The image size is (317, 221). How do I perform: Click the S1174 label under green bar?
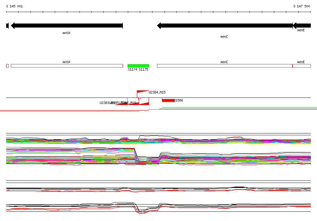[x=132, y=69]
